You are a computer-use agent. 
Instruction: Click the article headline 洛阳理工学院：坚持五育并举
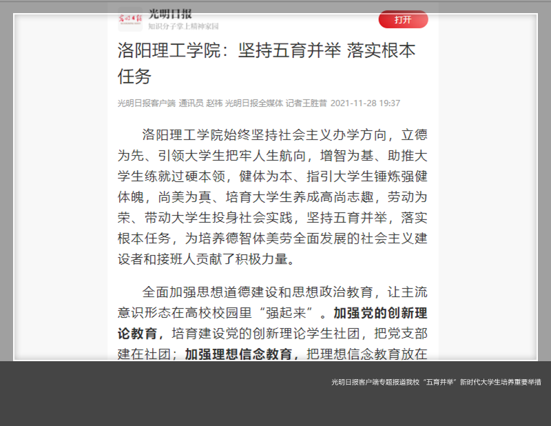tap(266, 51)
